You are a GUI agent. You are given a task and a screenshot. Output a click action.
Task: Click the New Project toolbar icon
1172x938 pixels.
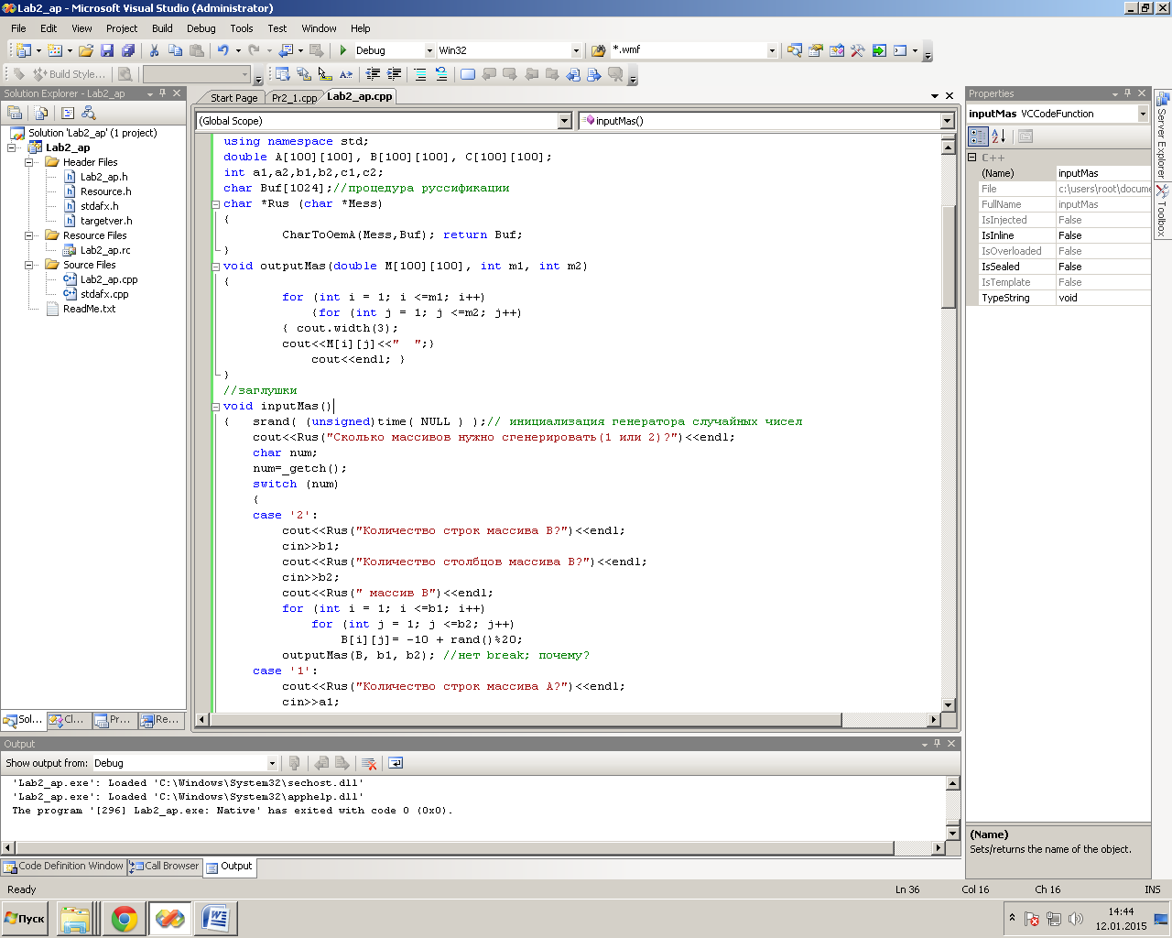point(23,50)
